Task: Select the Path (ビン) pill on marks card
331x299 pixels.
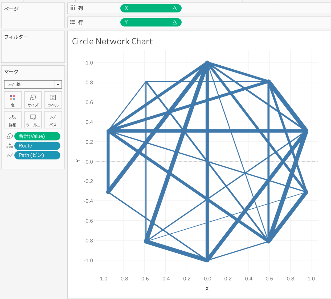Action: tap(37, 155)
